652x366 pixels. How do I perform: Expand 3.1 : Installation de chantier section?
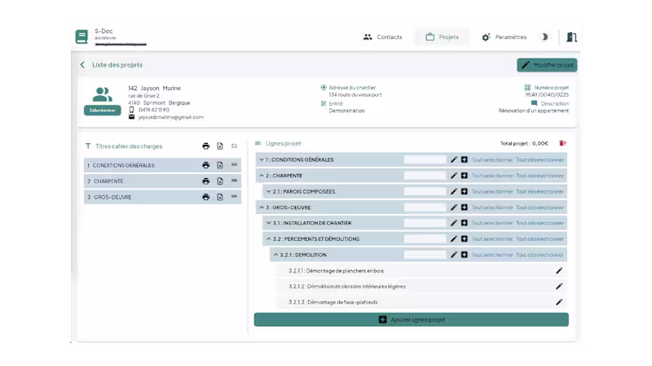pyautogui.click(x=269, y=223)
